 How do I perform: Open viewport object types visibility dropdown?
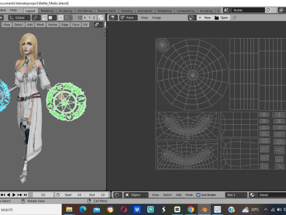coord(98,24)
